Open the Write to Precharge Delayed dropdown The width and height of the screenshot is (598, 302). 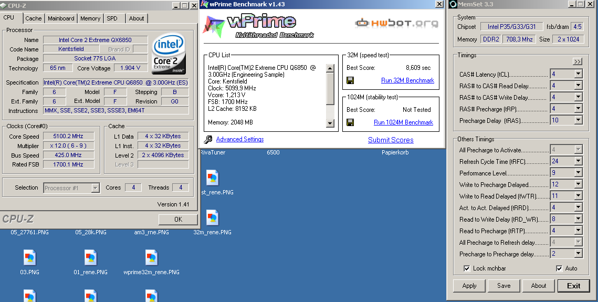click(578, 184)
